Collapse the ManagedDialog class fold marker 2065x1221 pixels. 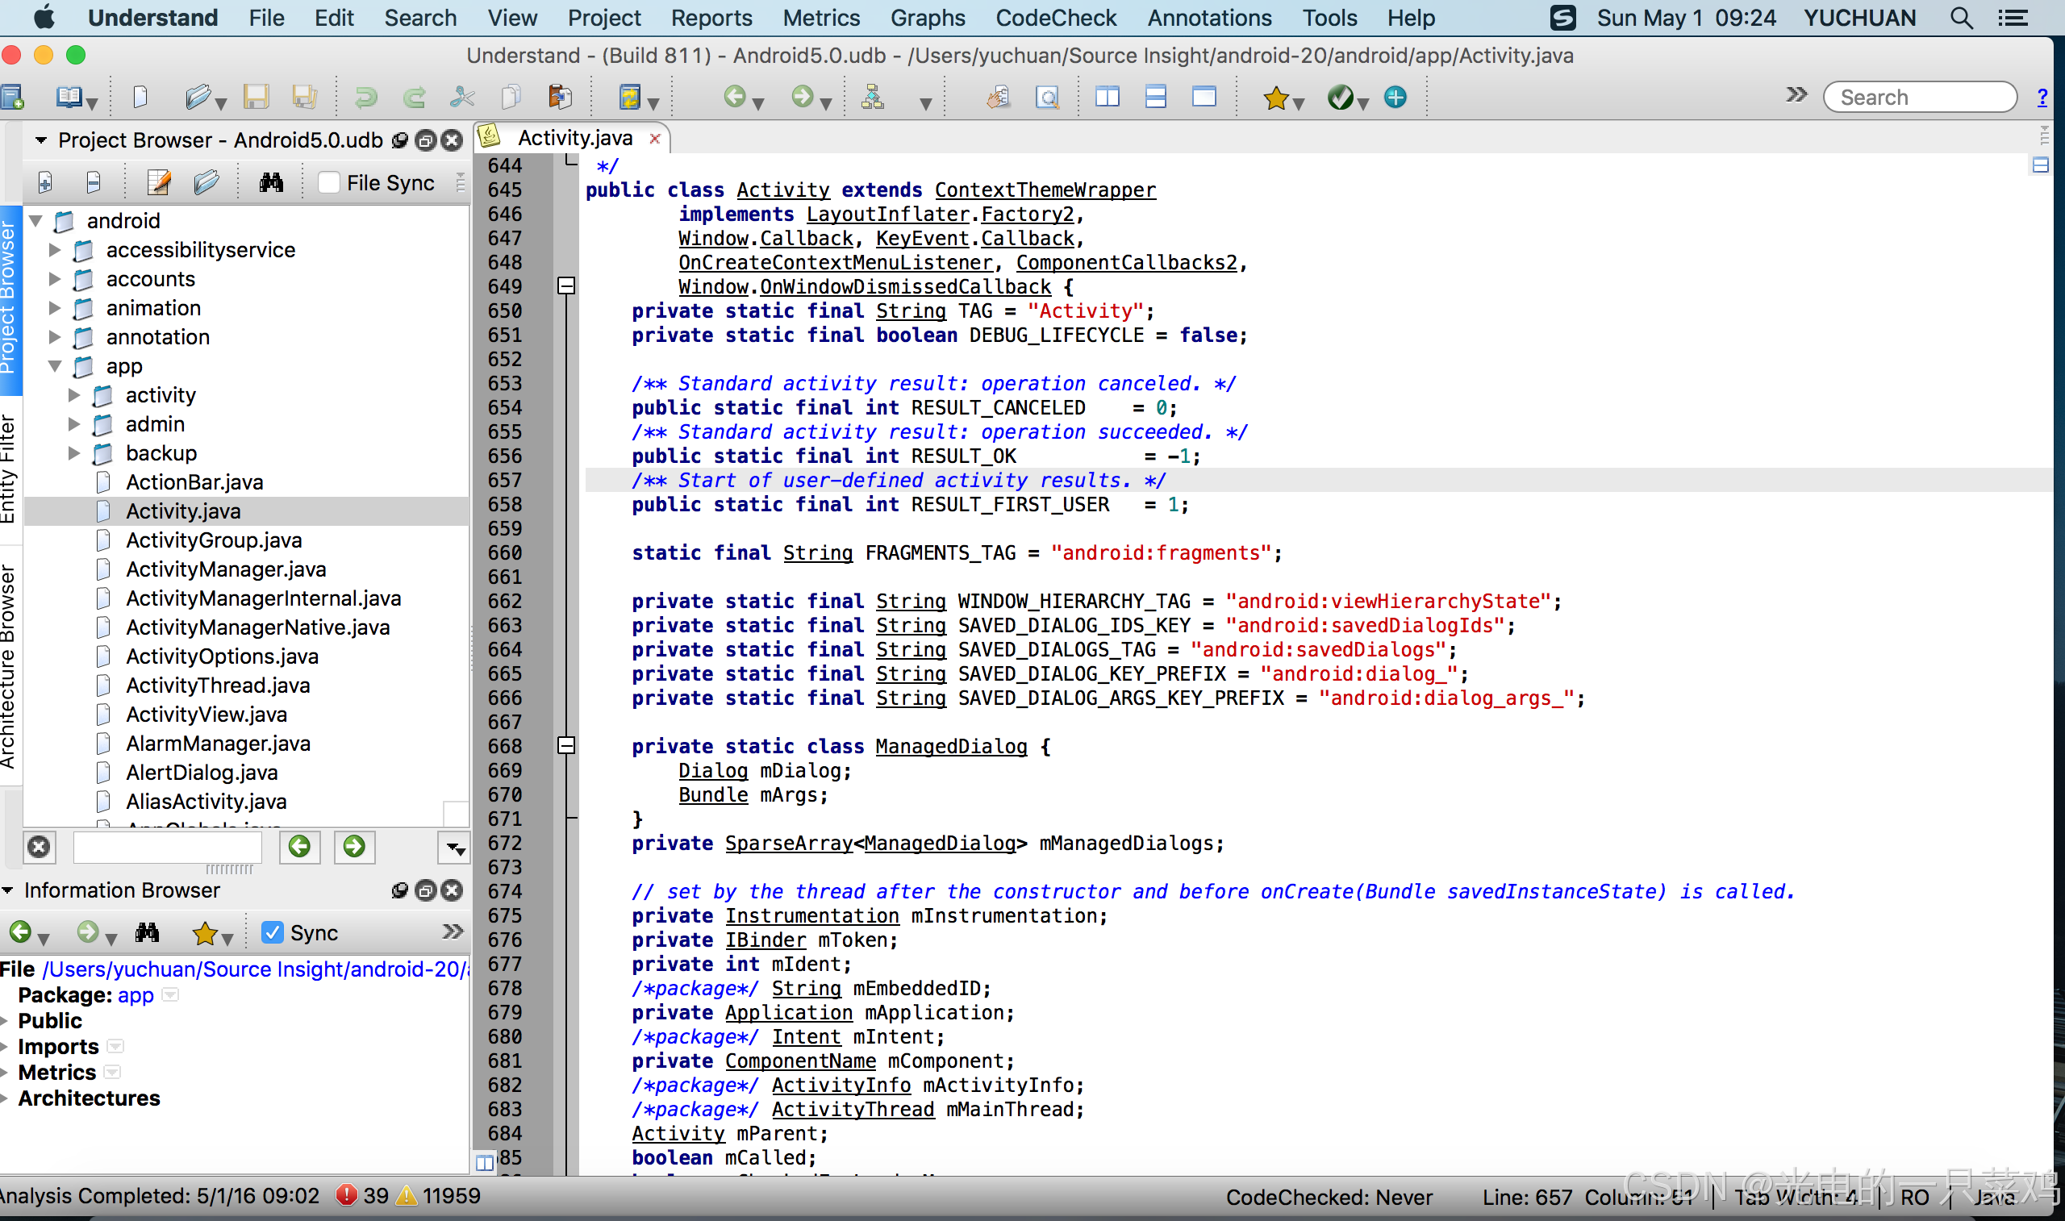tap(566, 746)
